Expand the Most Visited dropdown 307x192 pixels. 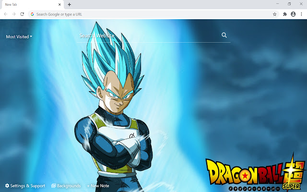(x=19, y=36)
